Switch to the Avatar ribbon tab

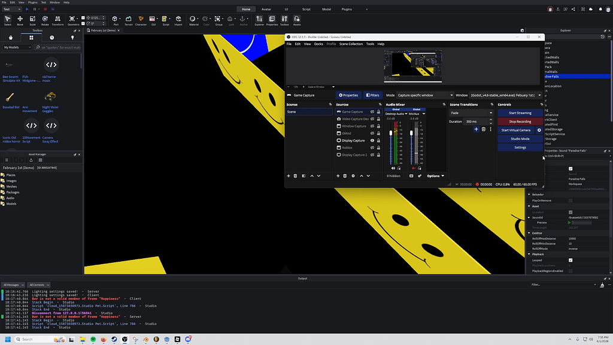tap(266, 9)
